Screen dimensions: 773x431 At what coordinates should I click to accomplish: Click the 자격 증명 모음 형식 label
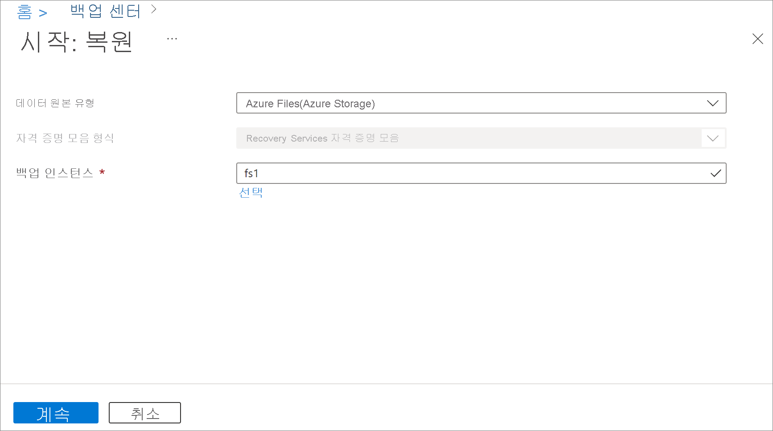pyautogui.click(x=65, y=138)
